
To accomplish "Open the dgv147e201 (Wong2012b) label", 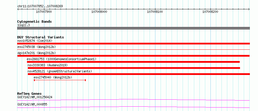I will click(x=37, y=53).
